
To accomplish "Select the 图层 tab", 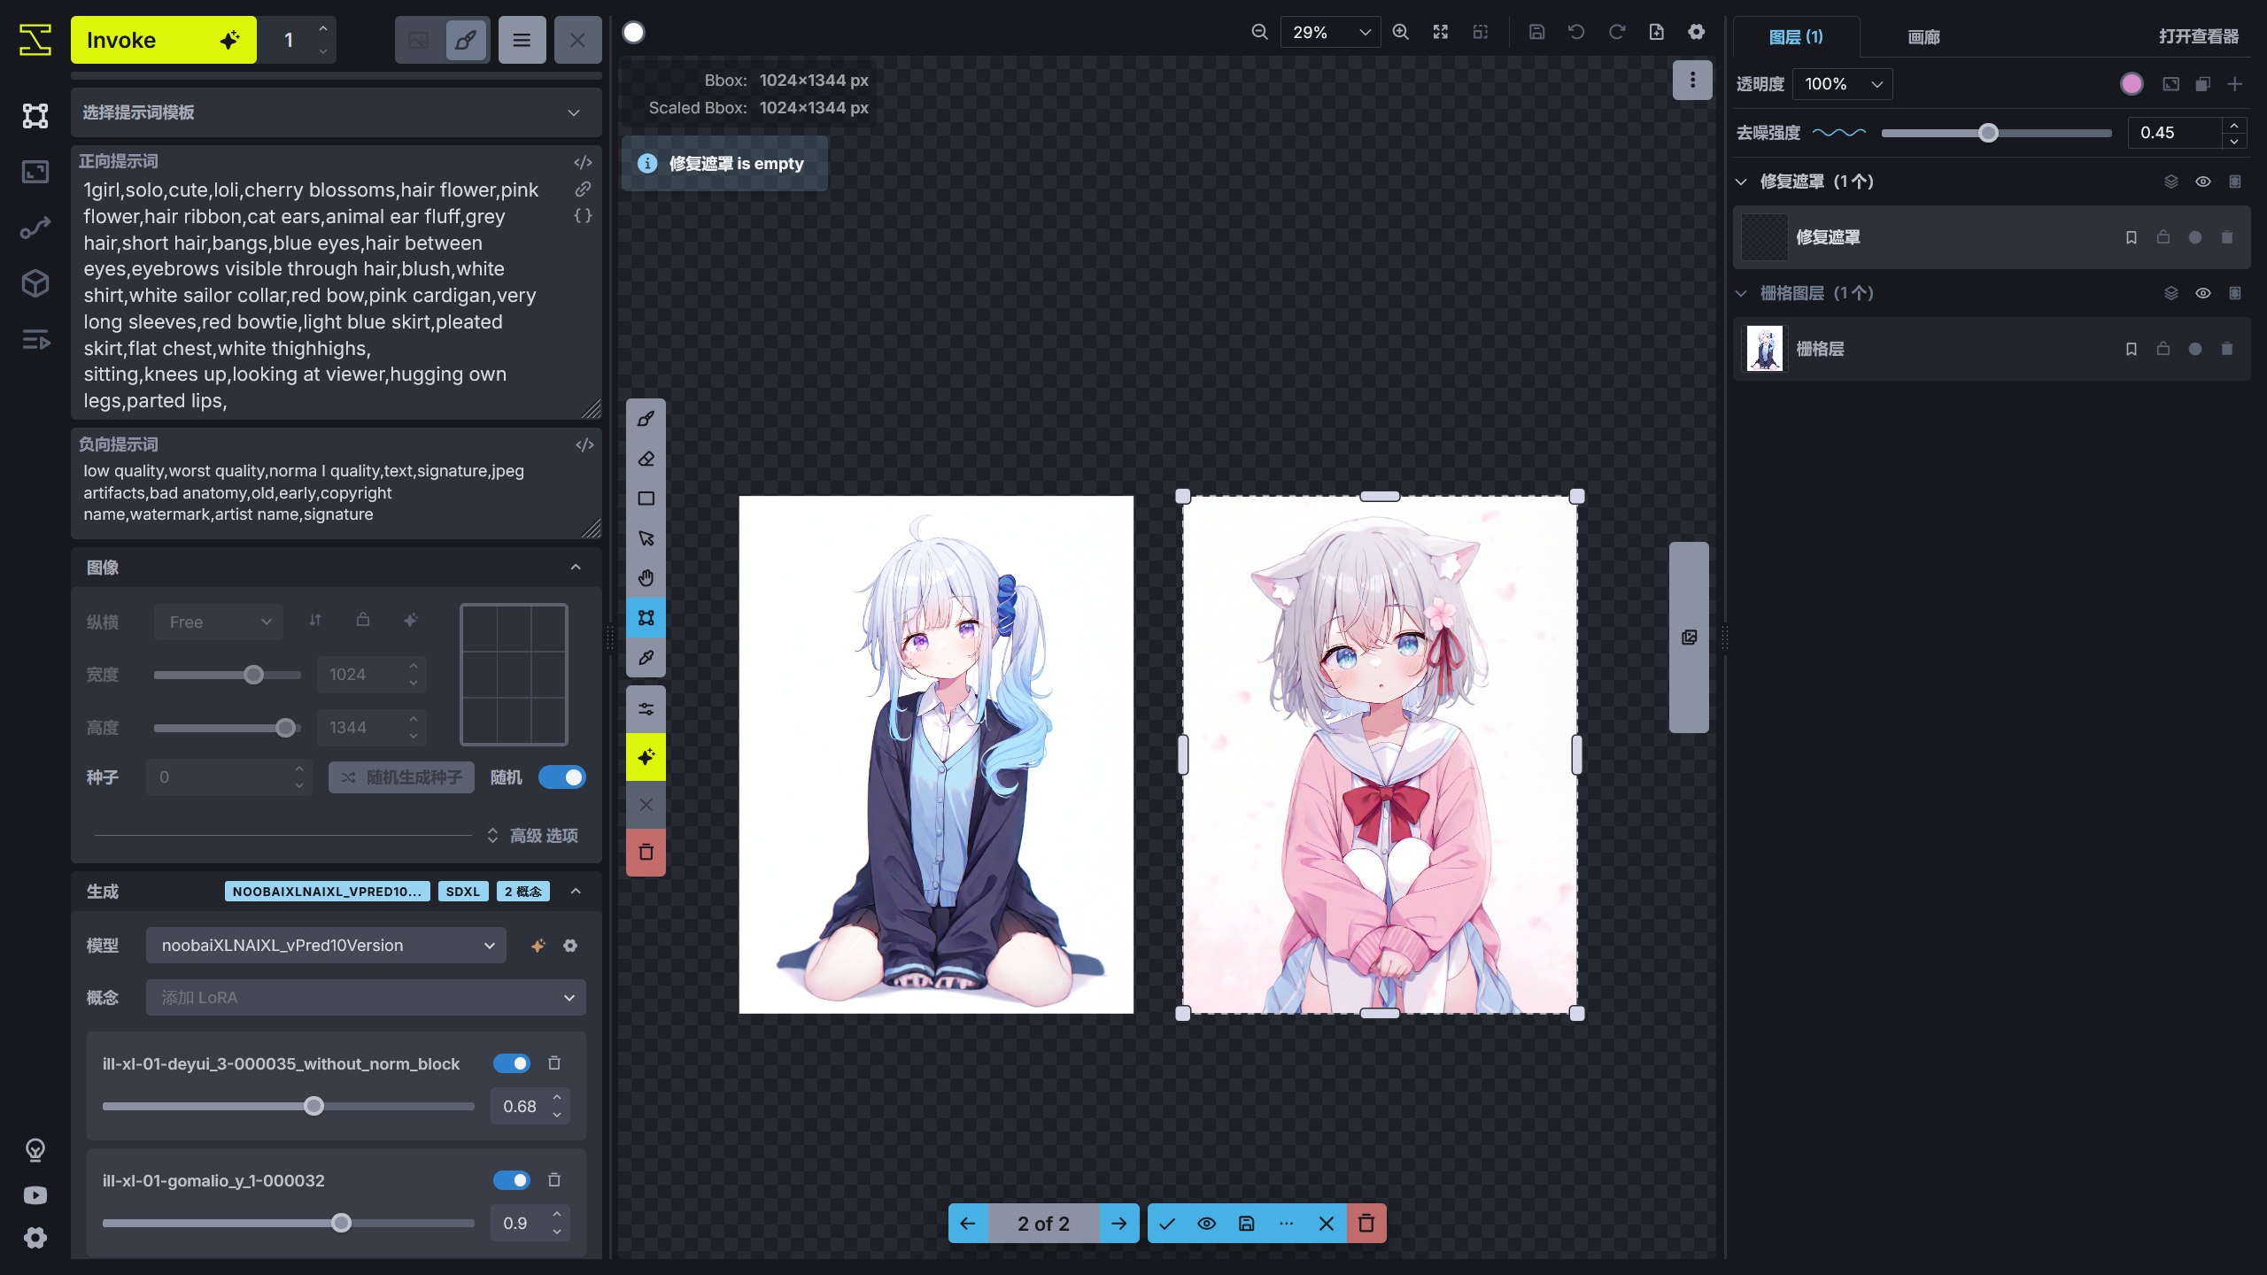I will (1795, 37).
